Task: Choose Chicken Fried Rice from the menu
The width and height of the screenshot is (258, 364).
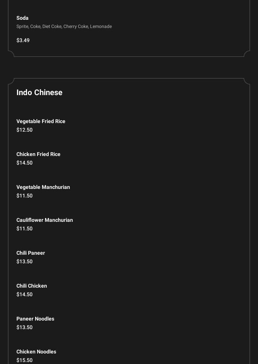Action: pyautogui.click(x=38, y=154)
